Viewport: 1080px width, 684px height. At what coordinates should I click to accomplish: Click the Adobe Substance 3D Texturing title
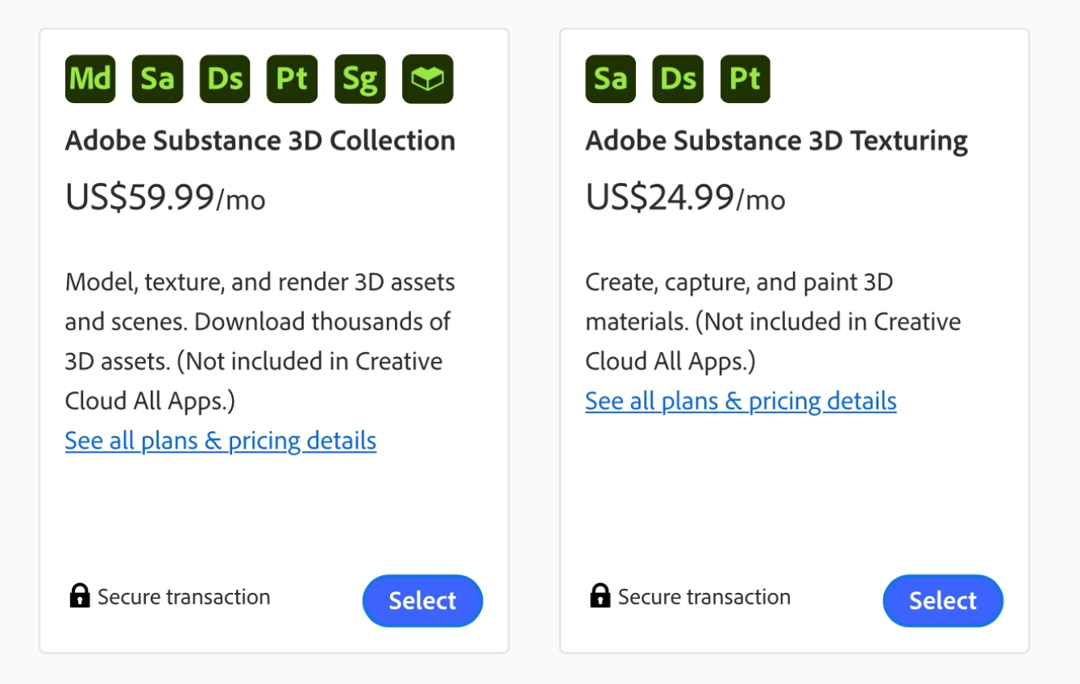(776, 141)
